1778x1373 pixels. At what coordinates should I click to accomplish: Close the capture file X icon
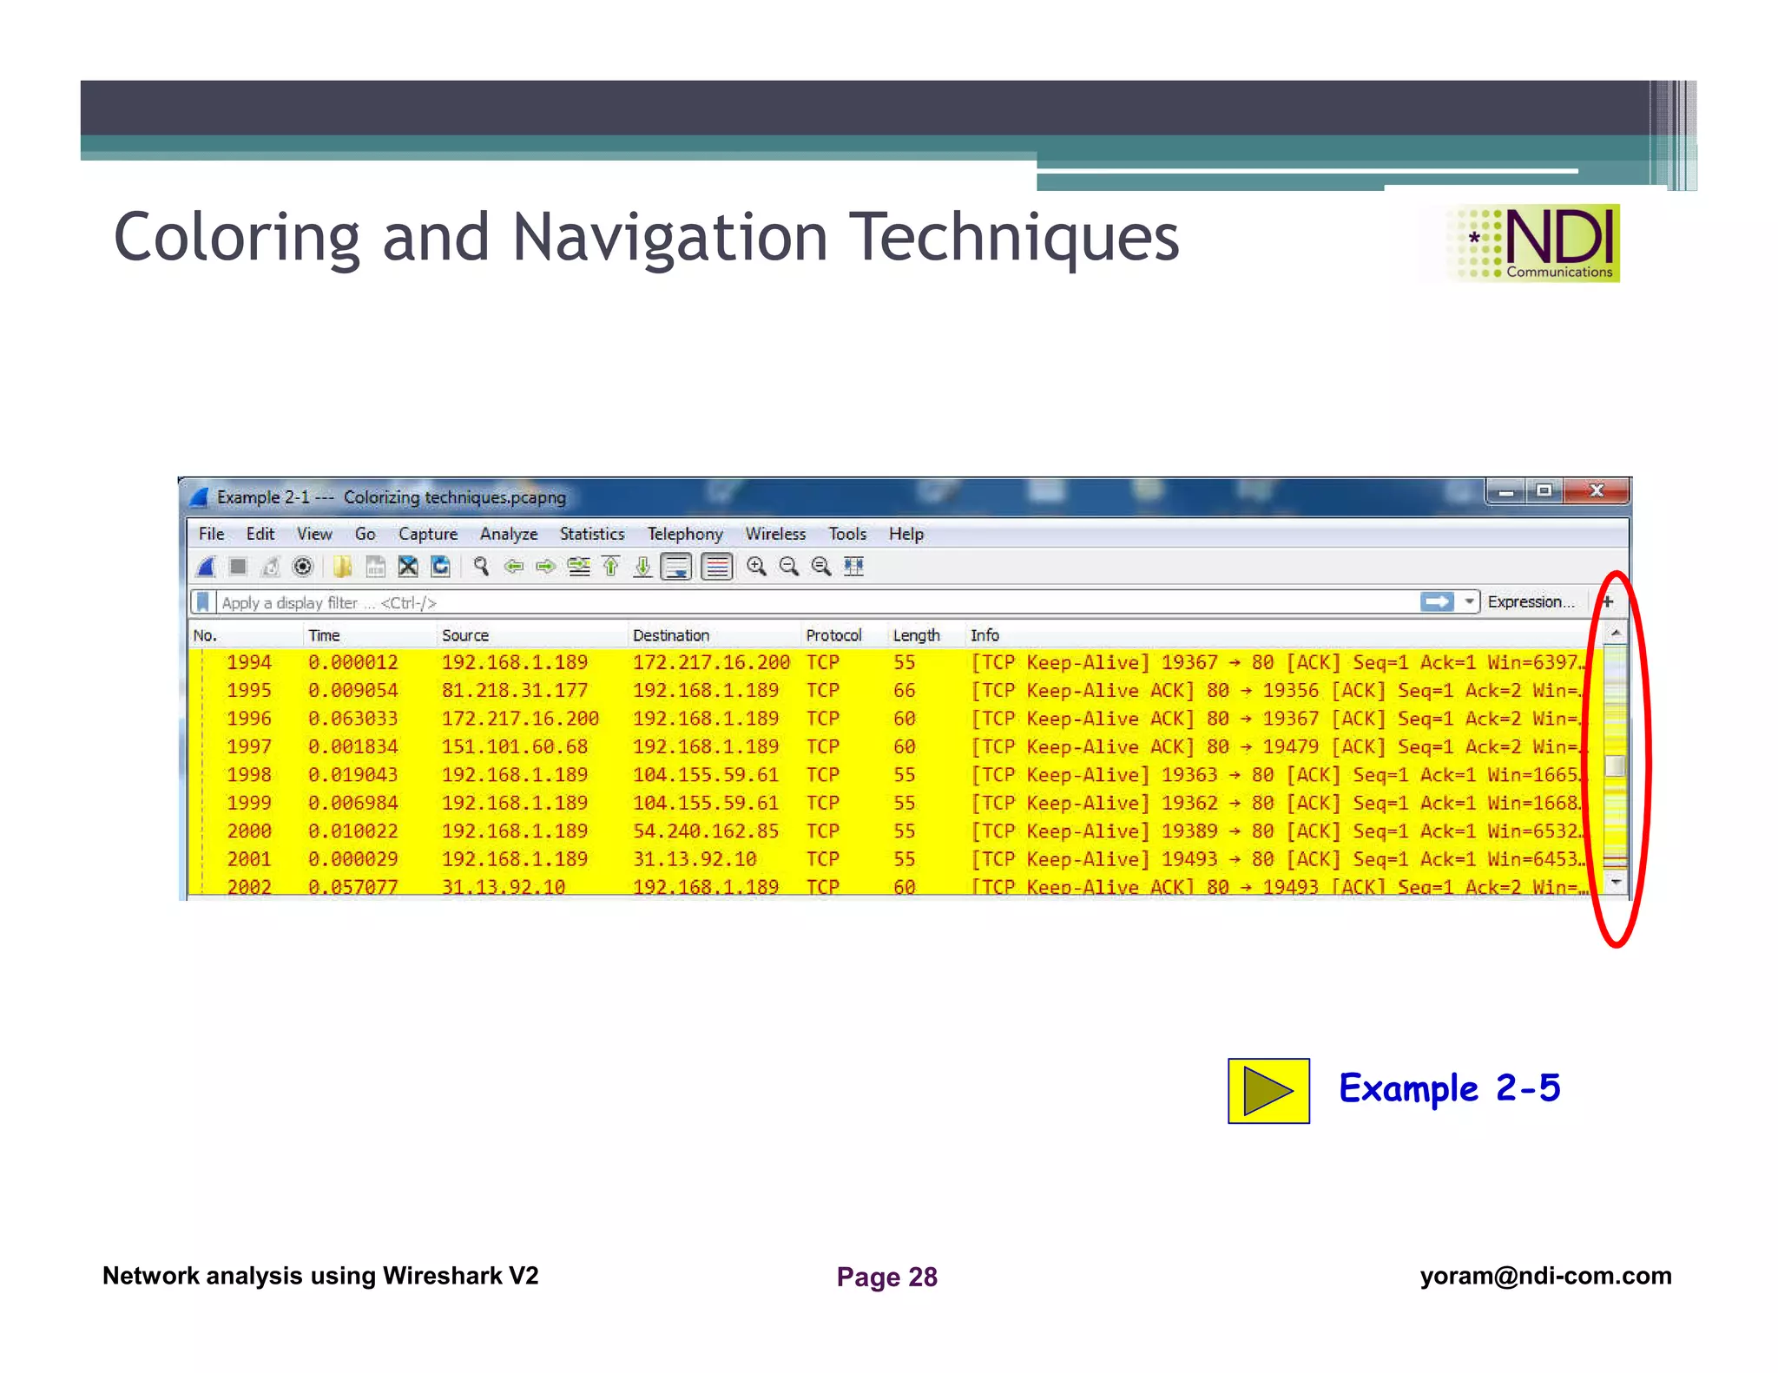[407, 567]
